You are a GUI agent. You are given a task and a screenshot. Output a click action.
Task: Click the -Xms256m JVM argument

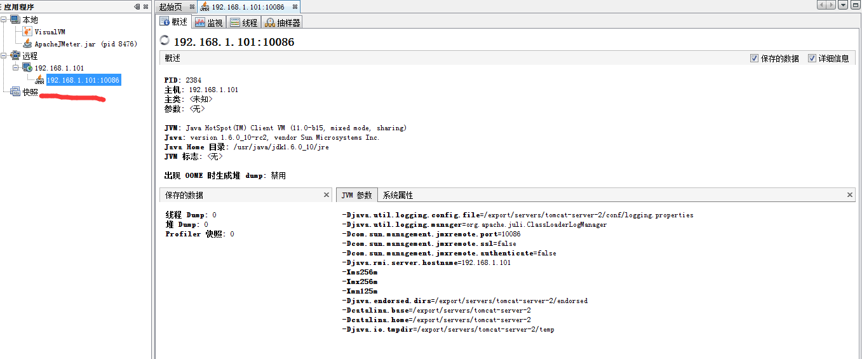point(360,272)
